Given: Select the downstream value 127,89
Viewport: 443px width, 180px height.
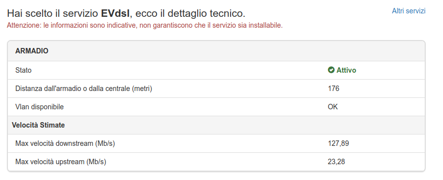Looking at the screenshot, I should [x=338, y=143].
